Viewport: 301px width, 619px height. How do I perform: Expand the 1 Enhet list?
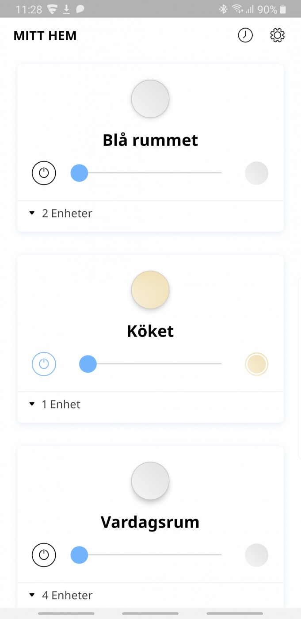click(x=55, y=404)
